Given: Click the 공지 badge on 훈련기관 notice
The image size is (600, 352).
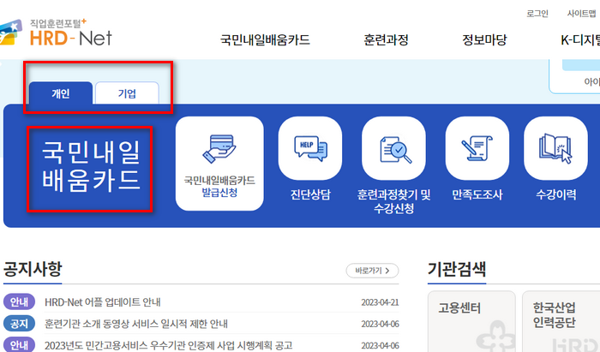Looking at the screenshot, I should click(19, 324).
